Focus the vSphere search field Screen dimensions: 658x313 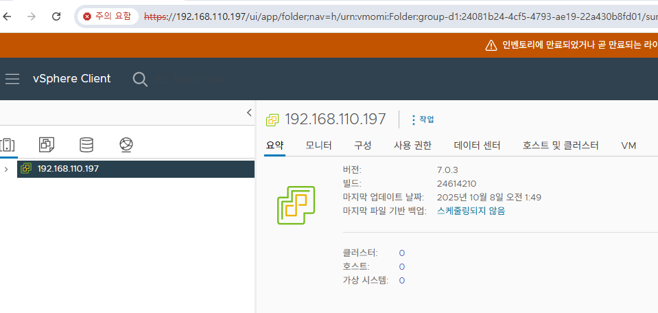click(189, 79)
